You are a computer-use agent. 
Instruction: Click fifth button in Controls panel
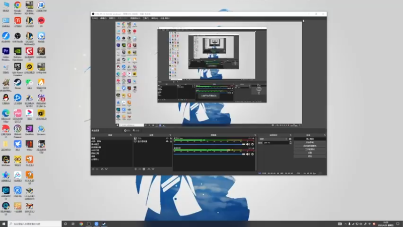click(x=310, y=153)
